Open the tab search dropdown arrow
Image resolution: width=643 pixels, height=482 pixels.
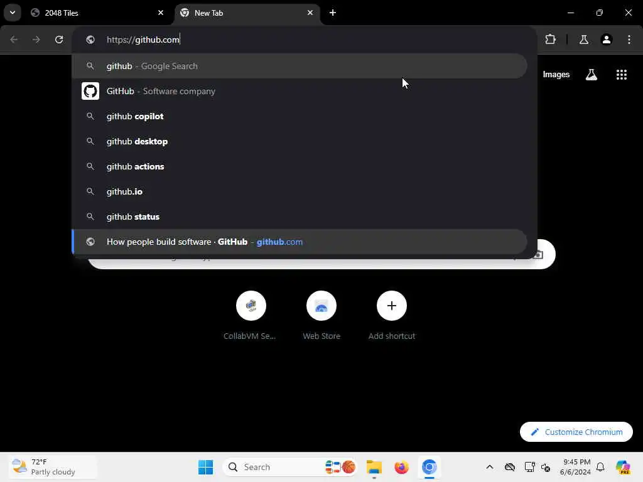(13, 13)
